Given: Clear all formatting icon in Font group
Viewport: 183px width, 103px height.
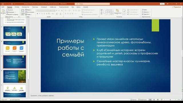Looking at the screenshot, I should point(62,11).
